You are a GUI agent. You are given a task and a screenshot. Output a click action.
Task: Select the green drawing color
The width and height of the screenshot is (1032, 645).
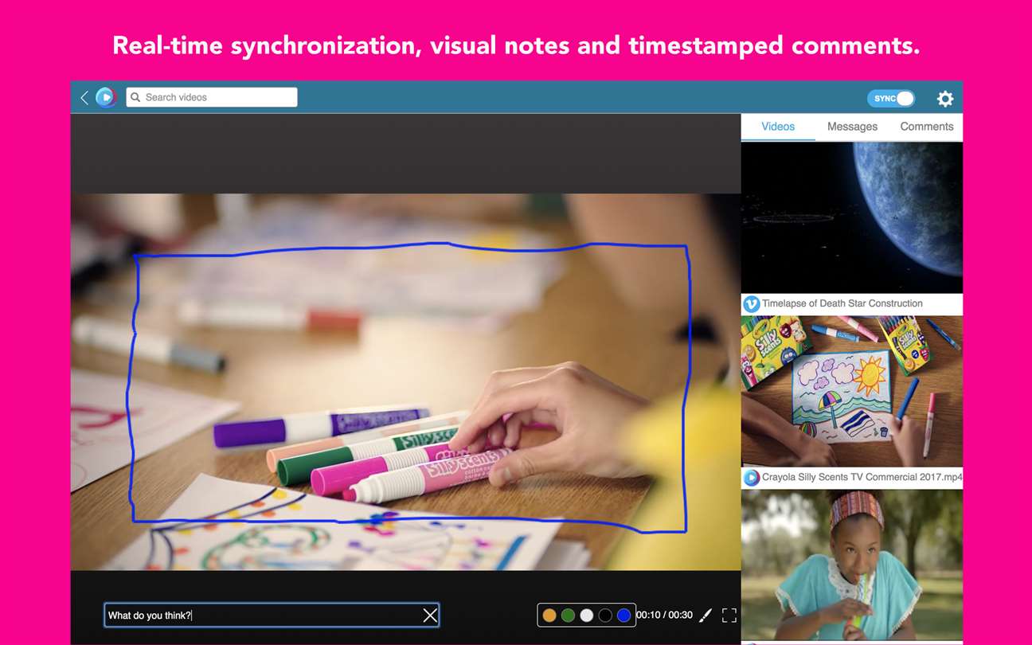(568, 615)
